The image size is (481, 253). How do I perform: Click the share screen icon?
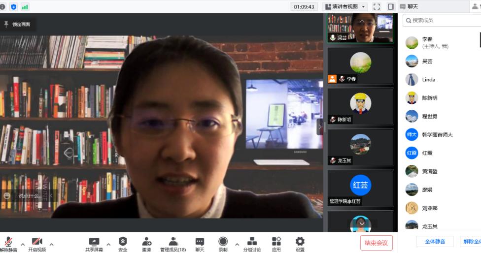click(x=94, y=242)
